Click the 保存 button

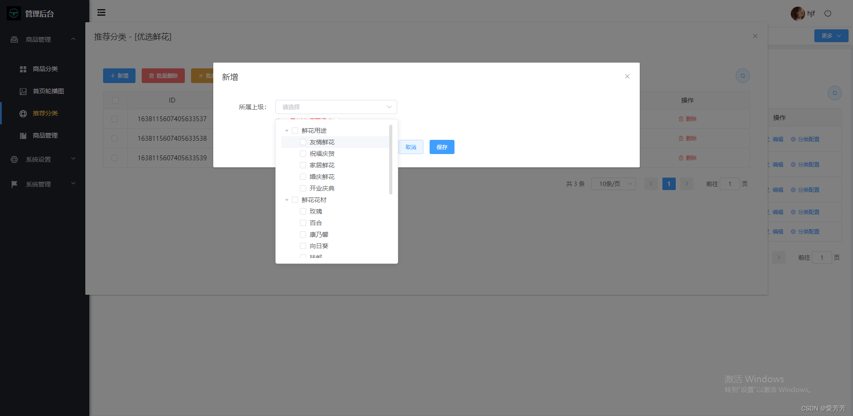tap(442, 147)
